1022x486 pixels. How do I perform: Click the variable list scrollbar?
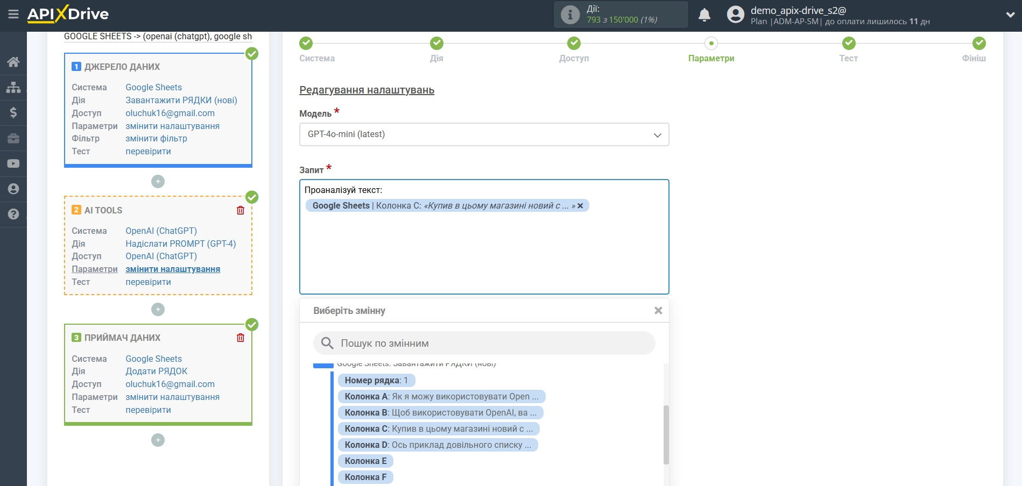click(666, 434)
